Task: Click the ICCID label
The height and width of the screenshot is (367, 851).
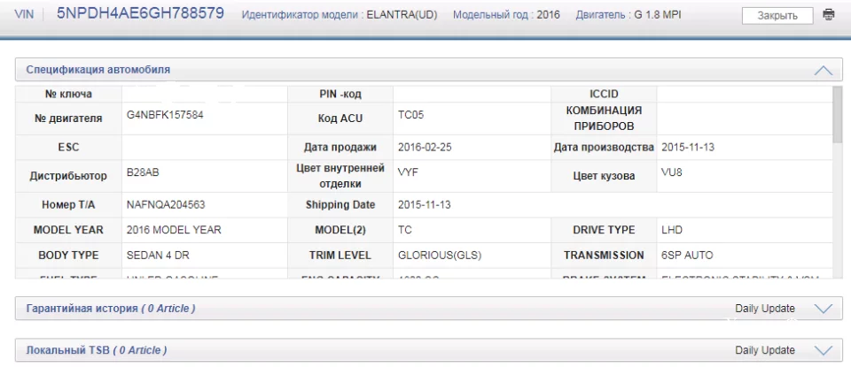Action: click(x=604, y=95)
